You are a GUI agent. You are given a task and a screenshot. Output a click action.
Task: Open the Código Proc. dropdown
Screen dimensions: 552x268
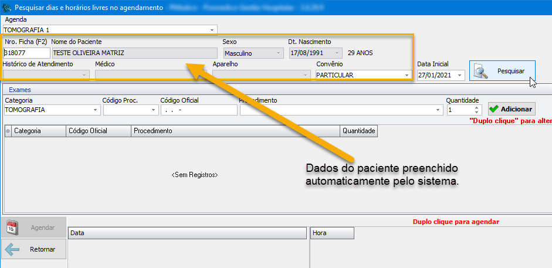pyautogui.click(x=154, y=110)
